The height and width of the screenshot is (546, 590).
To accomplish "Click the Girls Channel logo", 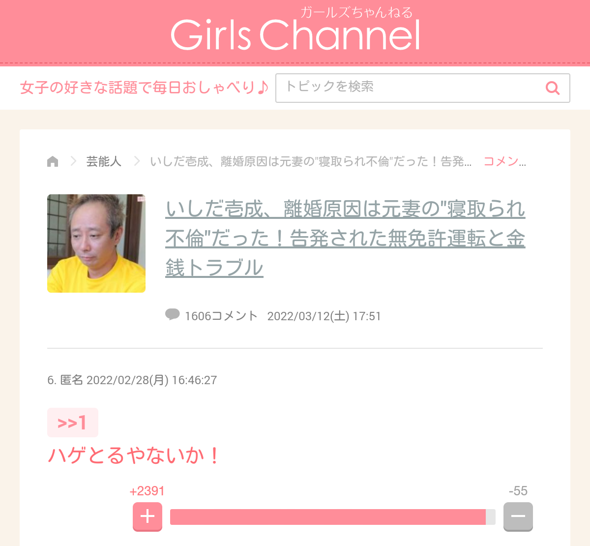I will [x=295, y=30].
